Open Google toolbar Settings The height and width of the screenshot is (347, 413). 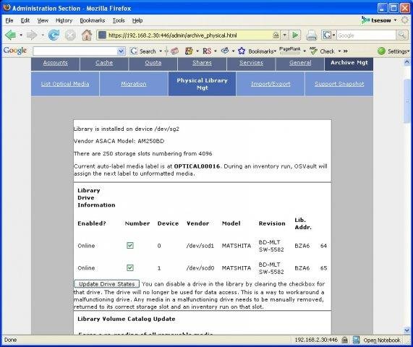(393, 51)
